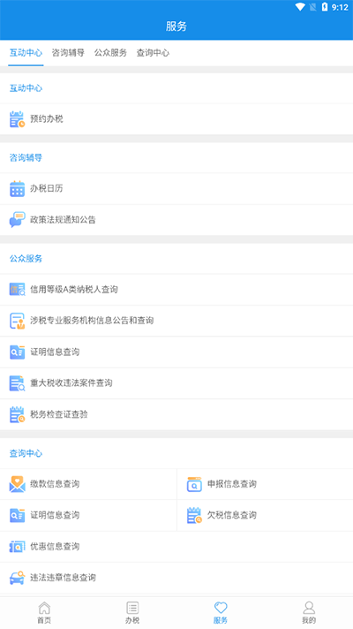Tap the 预约办税 calendar icon
Viewport: 353px width, 629px height.
point(18,119)
